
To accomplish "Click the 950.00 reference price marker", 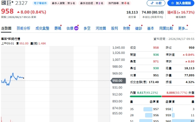I will [x=118, y=81].
